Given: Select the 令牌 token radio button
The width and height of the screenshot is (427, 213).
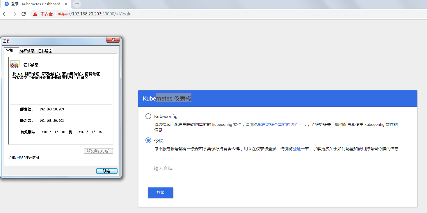Looking at the screenshot, I should [x=148, y=140].
